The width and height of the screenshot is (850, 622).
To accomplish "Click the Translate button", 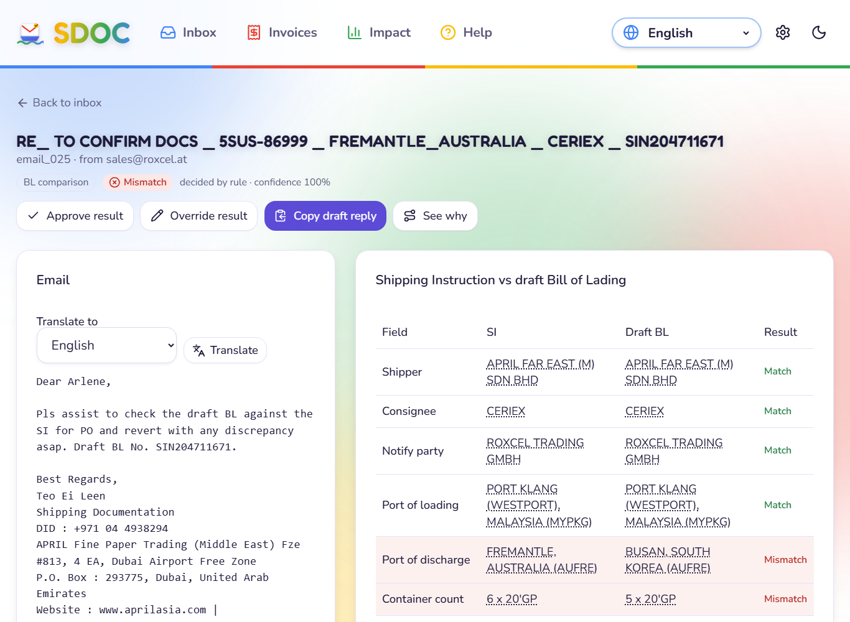I will pos(225,350).
